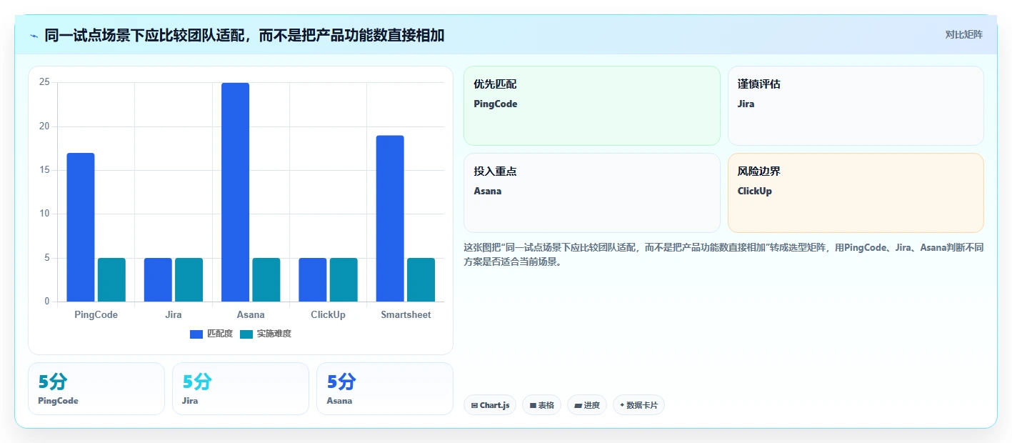Click the 进度 tag

(x=587, y=405)
